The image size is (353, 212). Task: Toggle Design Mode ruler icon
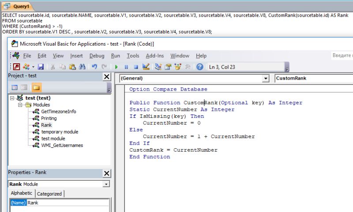146,66
